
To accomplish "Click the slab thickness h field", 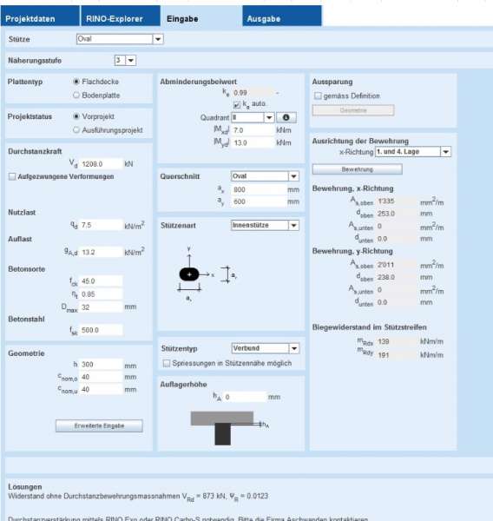I will 101,365.
